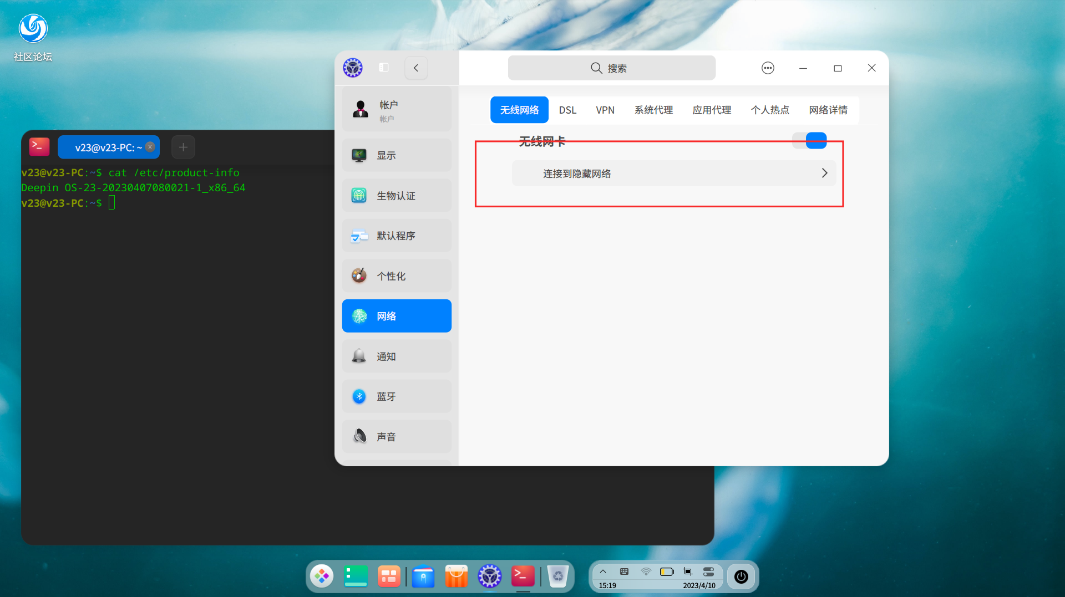Open 生物认证 biometric authentication settings
The width and height of the screenshot is (1065, 597).
coord(396,195)
